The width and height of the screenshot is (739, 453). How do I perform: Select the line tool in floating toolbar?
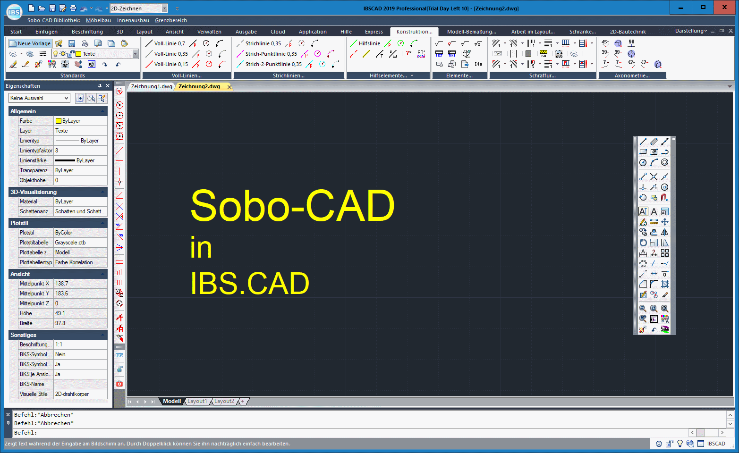click(643, 142)
